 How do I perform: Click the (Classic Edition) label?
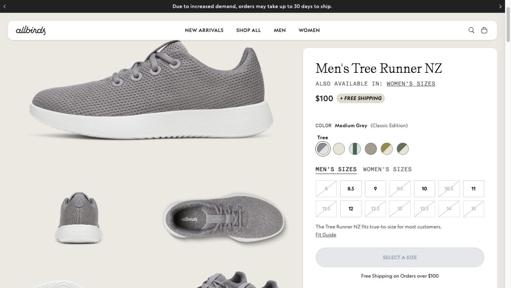pos(389,125)
